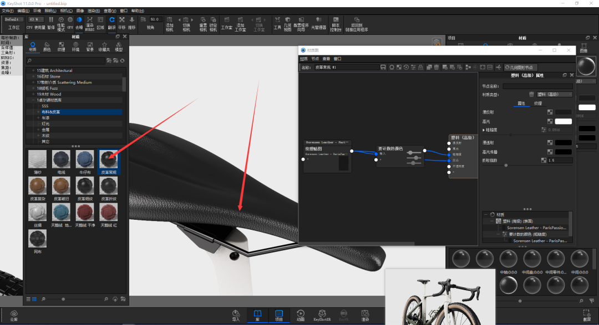Select the 翻滚 tumble camera tool

point(111,23)
